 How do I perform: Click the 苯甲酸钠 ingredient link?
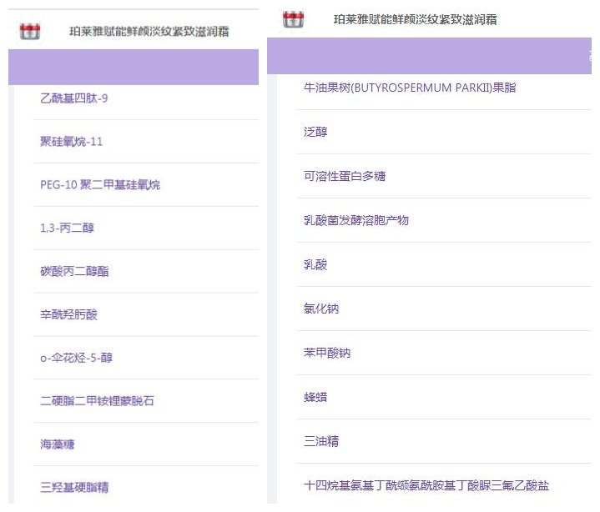pos(327,353)
